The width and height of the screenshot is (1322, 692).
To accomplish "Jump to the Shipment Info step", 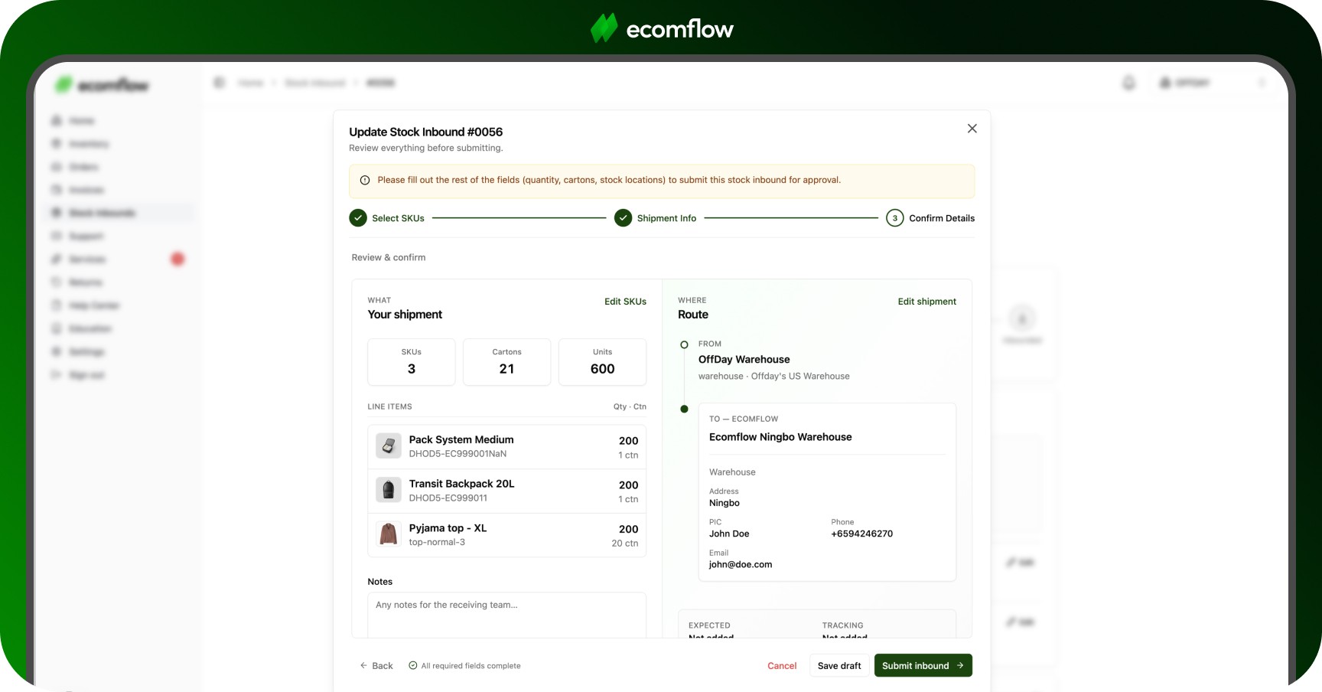I will (x=656, y=218).
